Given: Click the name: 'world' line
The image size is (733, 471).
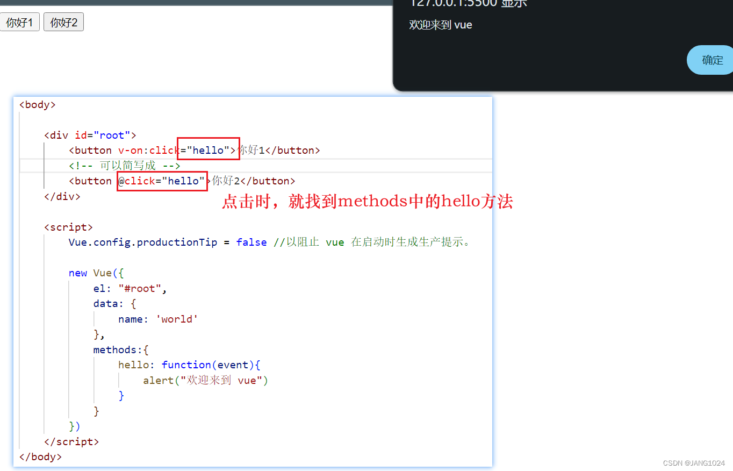Looking at the screenshot, I should (x=159, y=319).
